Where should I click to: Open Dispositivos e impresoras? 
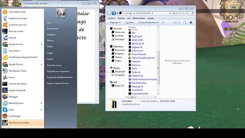pyautogui.click(x=58, y=71)
